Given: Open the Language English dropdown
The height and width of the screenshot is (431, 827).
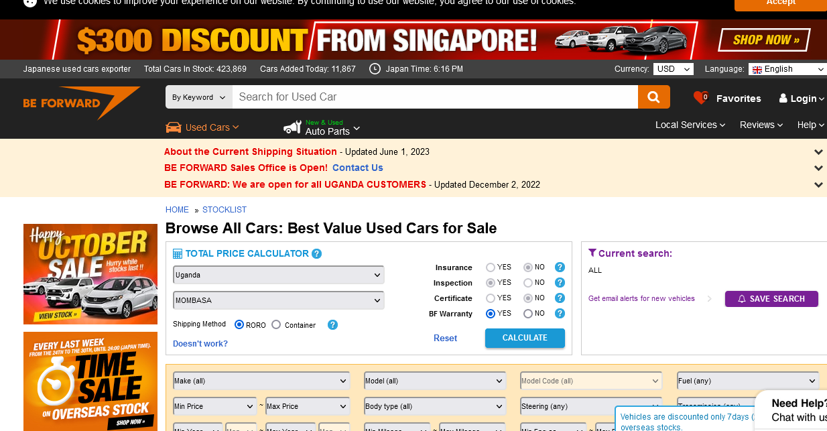Looking at the screenshot, I should [x=787, y=69].
